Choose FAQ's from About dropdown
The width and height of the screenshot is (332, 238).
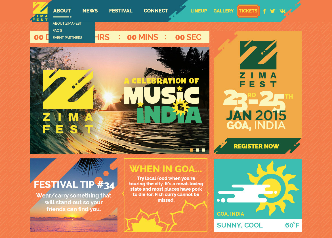(57, 30)
